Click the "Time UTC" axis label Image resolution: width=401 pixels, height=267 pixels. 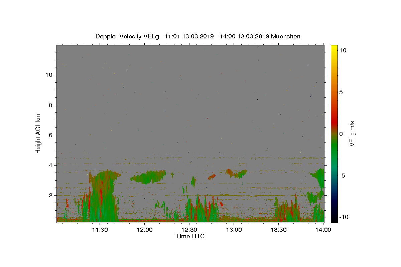click(190, 236)
